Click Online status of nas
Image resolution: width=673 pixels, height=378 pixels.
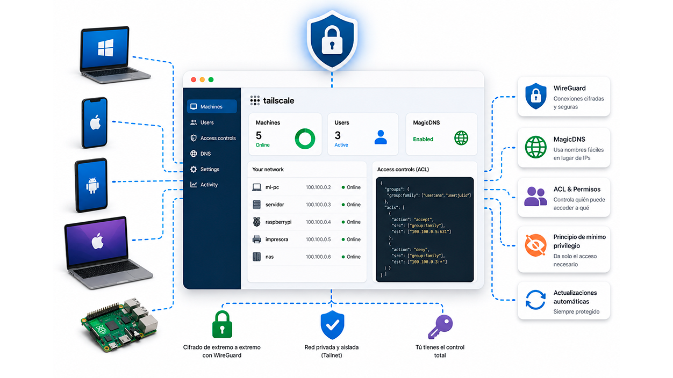tap(351, 257)
